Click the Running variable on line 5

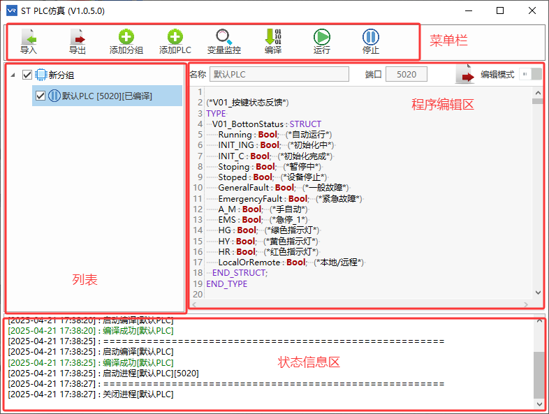point(235,135)
